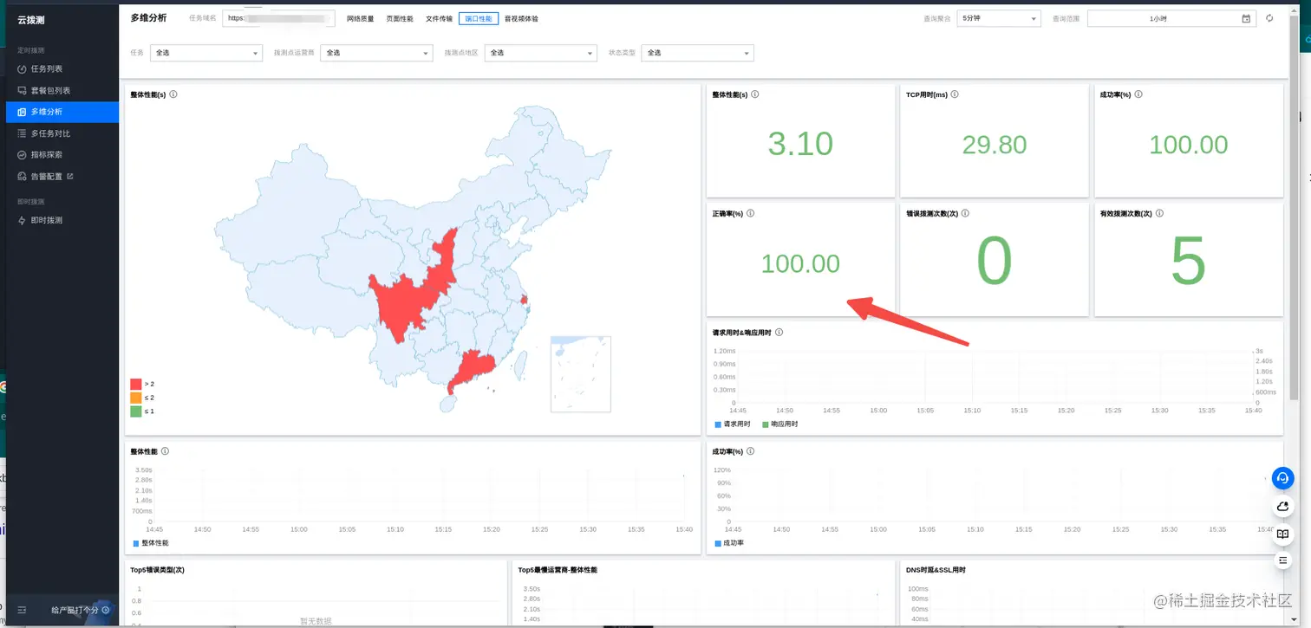Switch to the 文件传输 tab
Screen dimensions: 1311x628
[439, 18]
